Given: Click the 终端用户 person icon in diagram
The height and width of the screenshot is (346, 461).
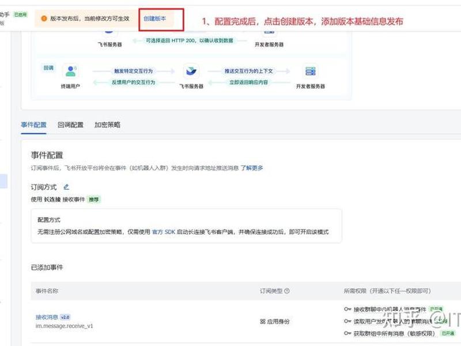Looking at the screenshot, I should [70, 71].
